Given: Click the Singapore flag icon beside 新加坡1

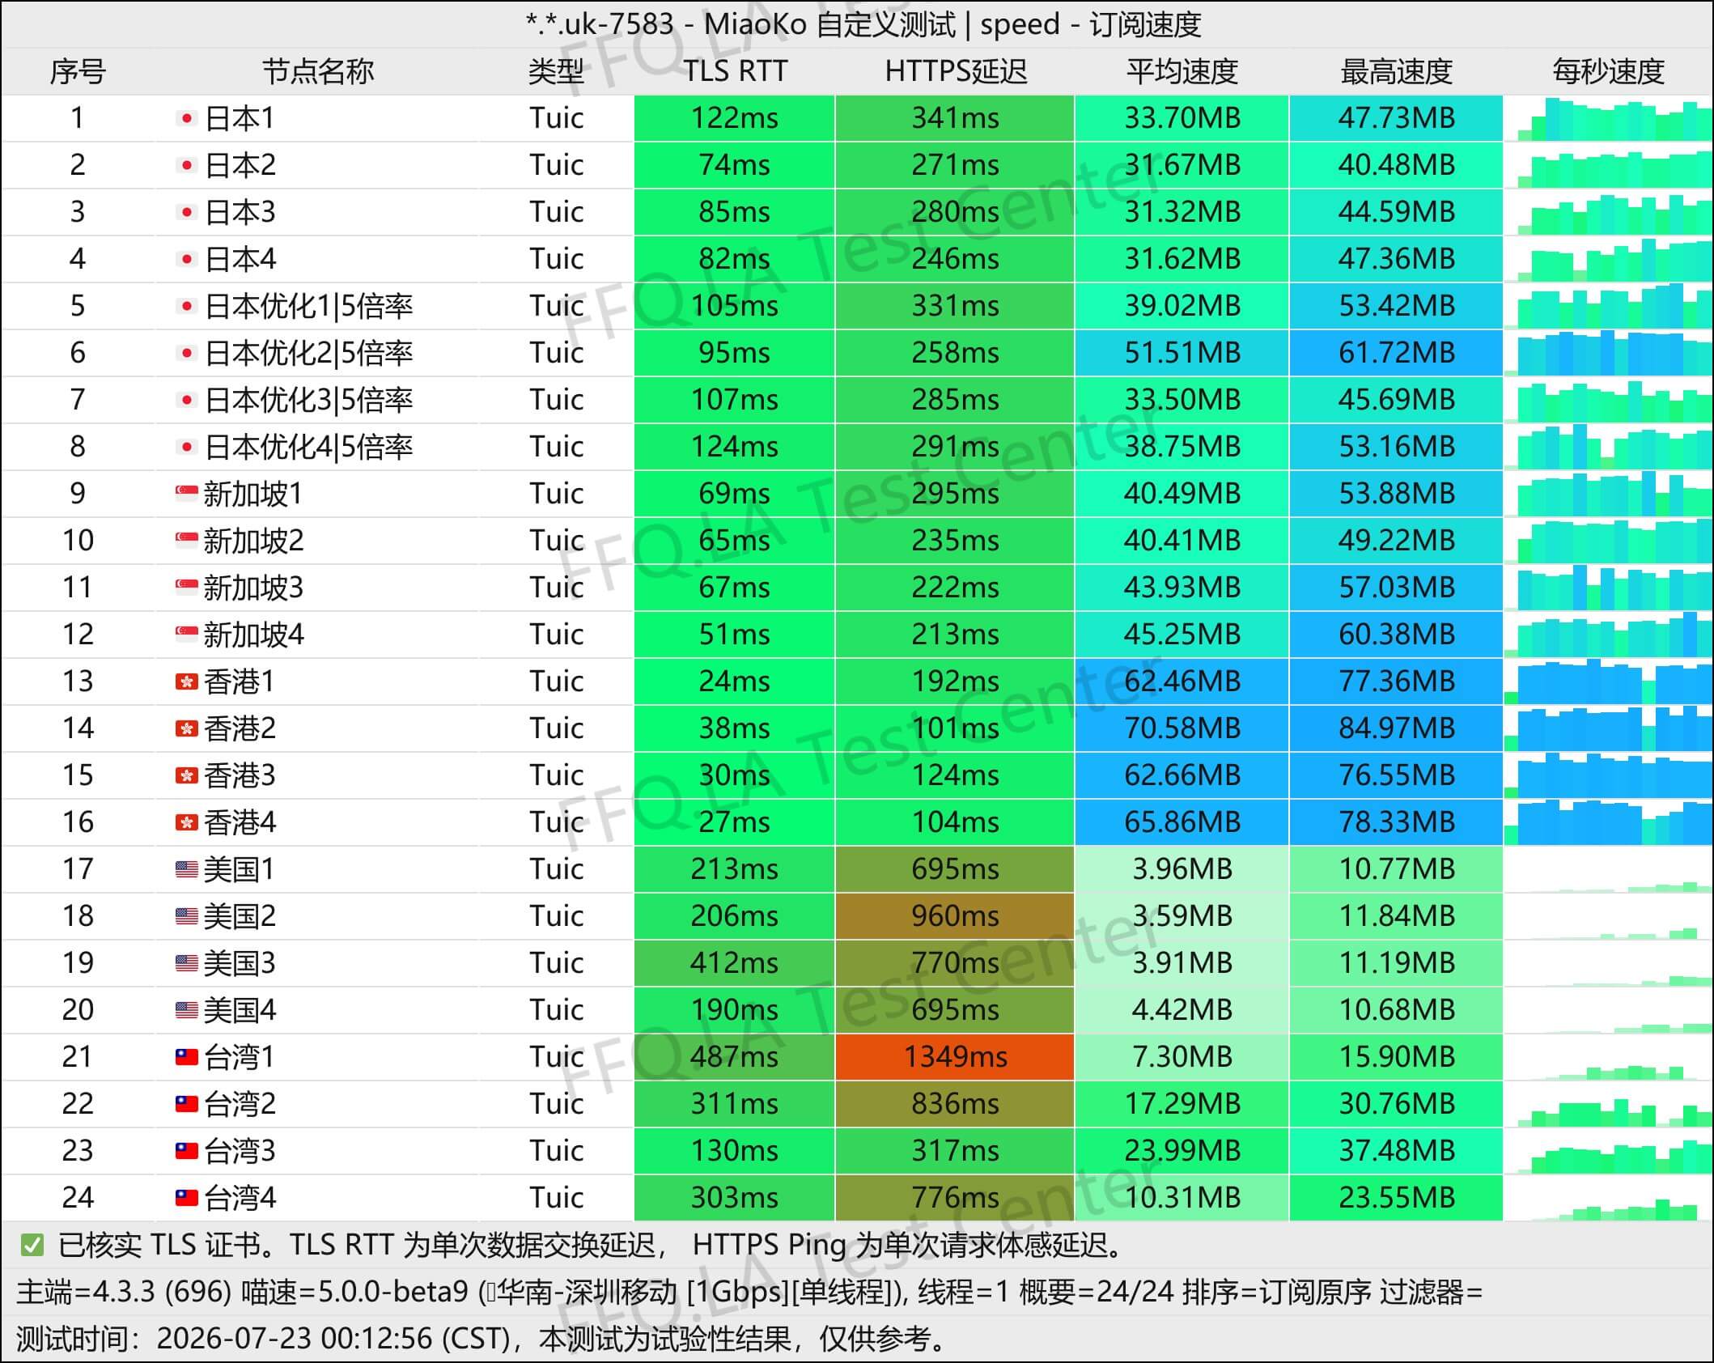Looking at the screenshot, I should click(x=187, y=493).
